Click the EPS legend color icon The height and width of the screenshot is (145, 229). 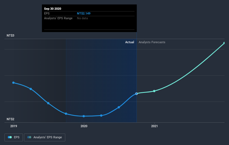click(x=10, y=137)
